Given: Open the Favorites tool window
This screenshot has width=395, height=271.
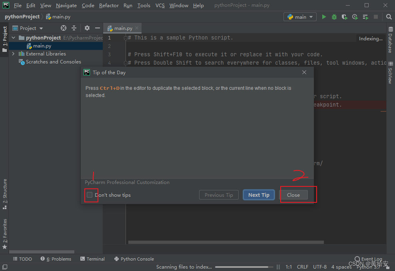Looking at the screenshot, I should tap(4, 234).
